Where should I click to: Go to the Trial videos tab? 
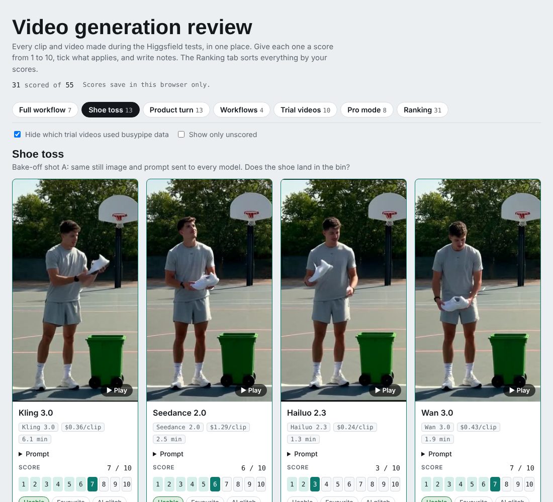(x=306, y=110)
